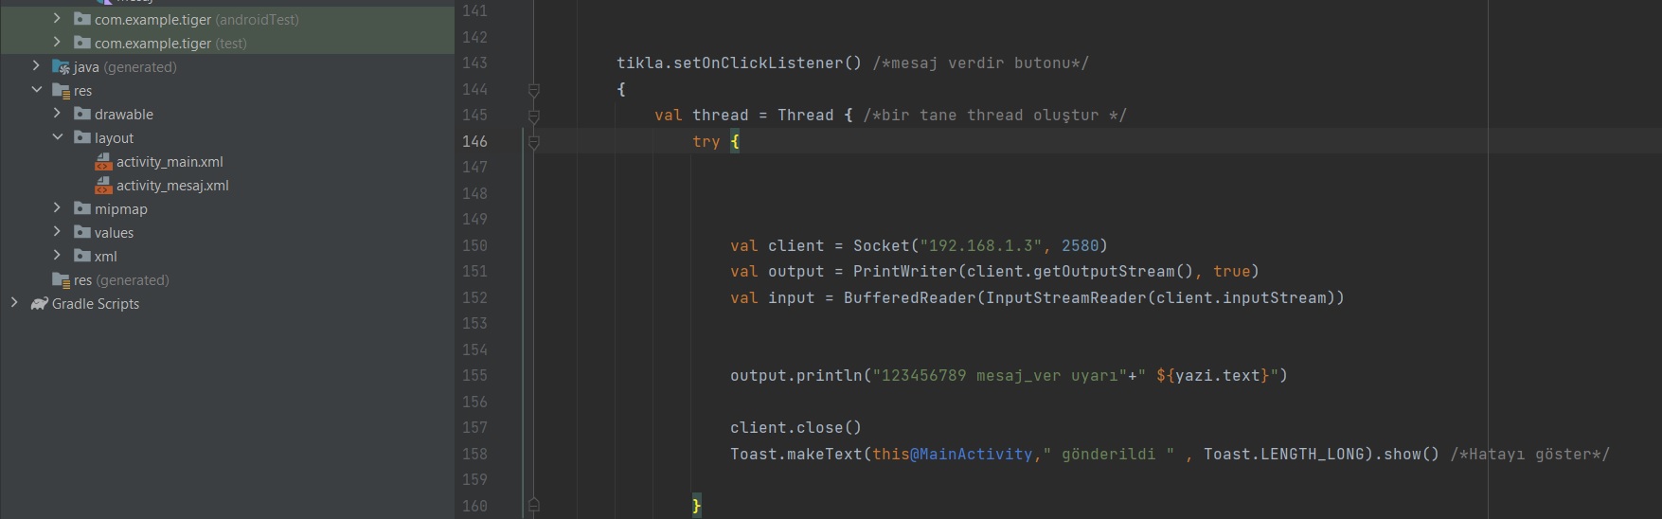1662x519 pixels.
Task: Select the values folder label
Action: (x=114, y=233)
